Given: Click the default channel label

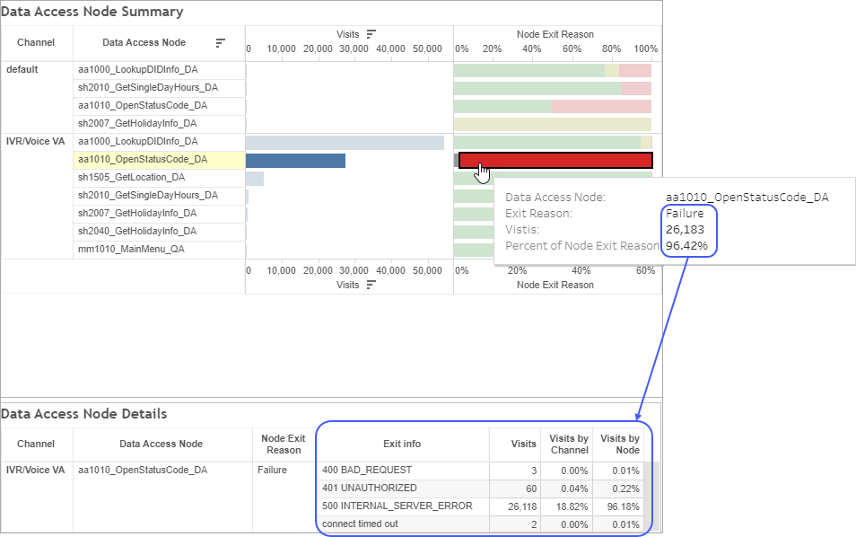Looking at the screenshot, I should coord(23,69).
